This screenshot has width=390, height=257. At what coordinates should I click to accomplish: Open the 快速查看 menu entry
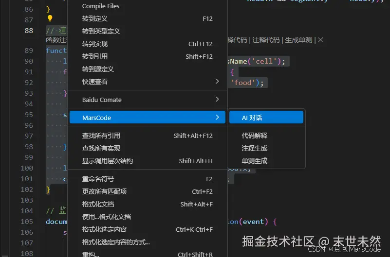(x=148, y=82)
